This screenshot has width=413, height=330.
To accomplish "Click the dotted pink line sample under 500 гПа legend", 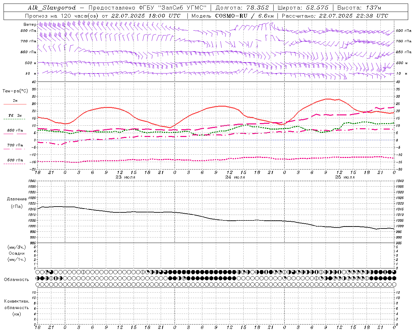I will (x=14, y=164).
